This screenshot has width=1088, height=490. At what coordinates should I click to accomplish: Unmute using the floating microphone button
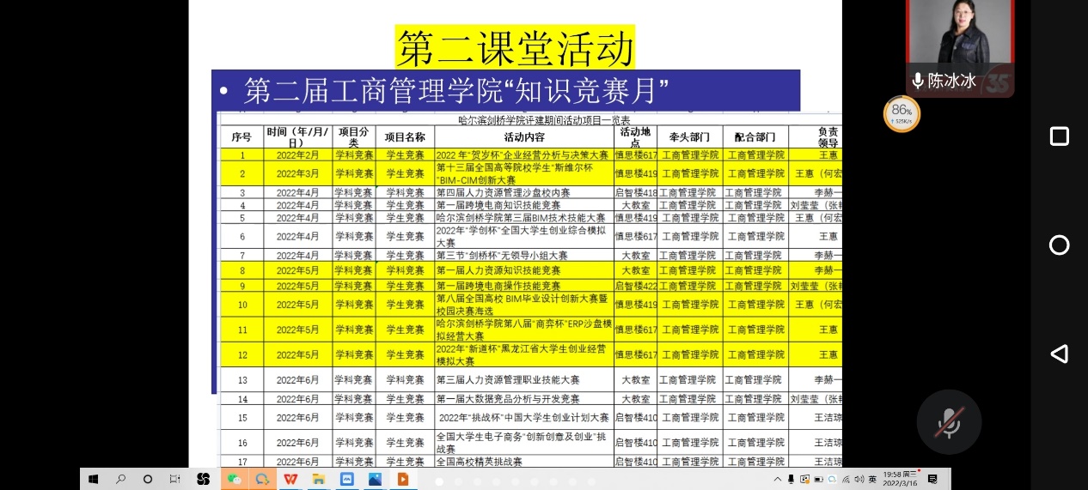point(948,421)
